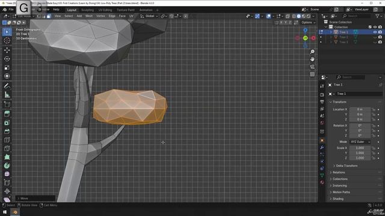Disable Tree 3 render camera icon
Image resolution: width=385 pixels, height=216 pixels.
(380, 42)
